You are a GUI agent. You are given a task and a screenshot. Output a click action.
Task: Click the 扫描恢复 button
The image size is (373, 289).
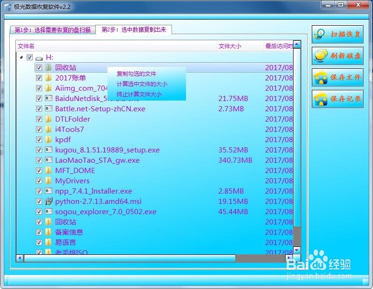tap(337, 34)
